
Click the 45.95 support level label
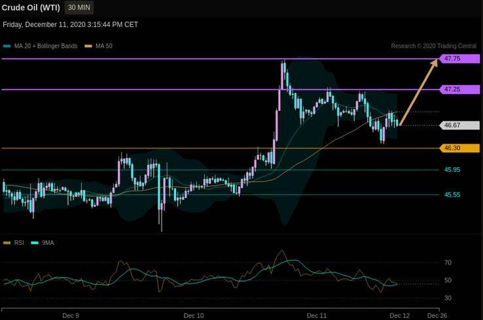point(452,170)
